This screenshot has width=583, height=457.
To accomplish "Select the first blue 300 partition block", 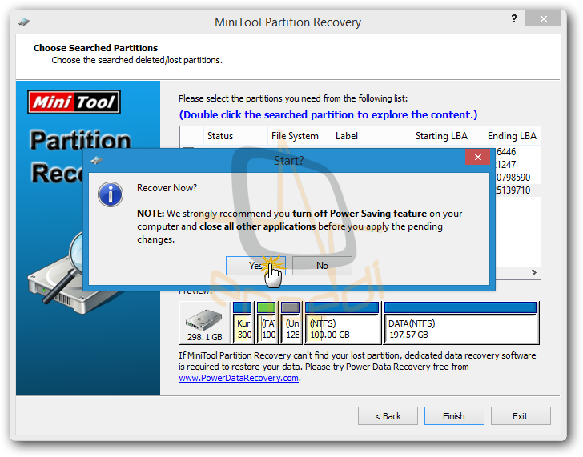I will pos(243,323).
